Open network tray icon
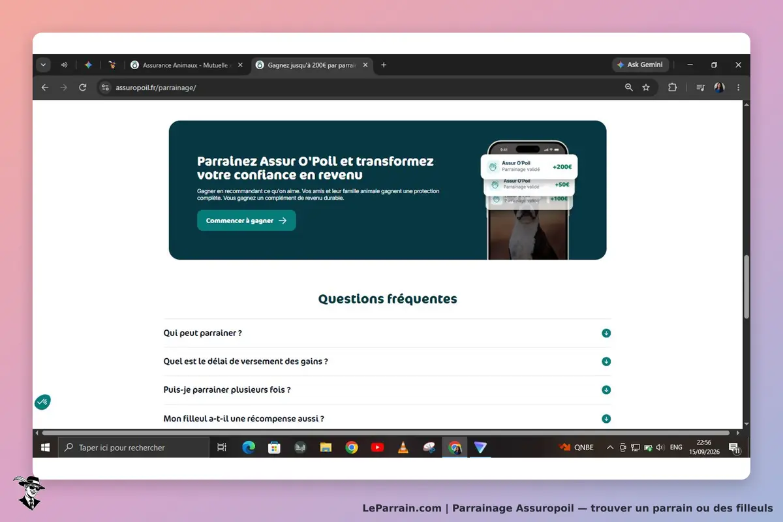This screenshot has width=783, height=522. pyautogui.click(x=635, y=448)
